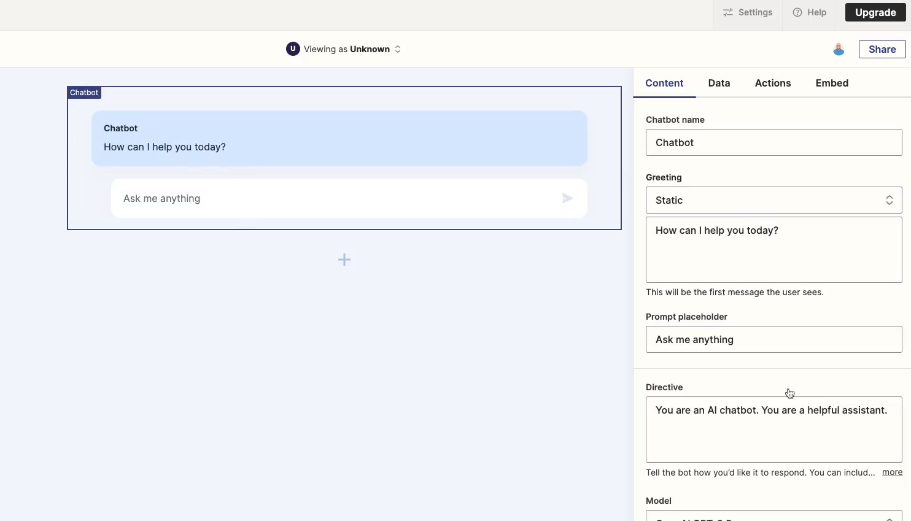Click the plus icon to add component
Image resolution: width=911 pixels, height=521 pixels.
click(x=344, y=260)
